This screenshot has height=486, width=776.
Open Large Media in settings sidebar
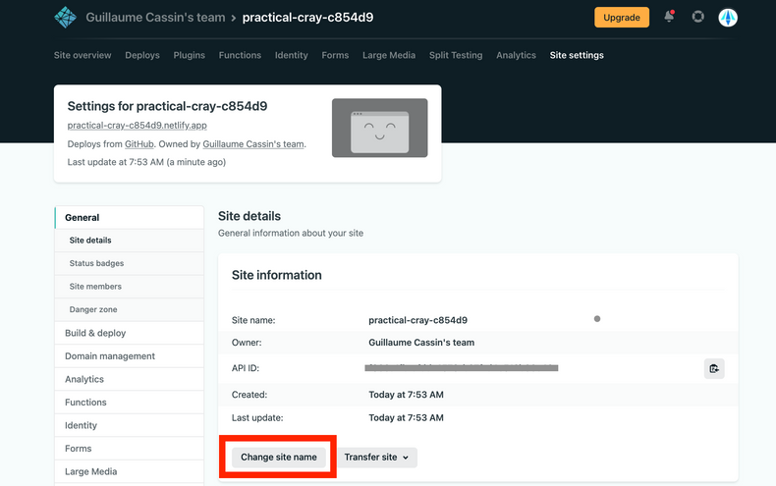[129, 471]
